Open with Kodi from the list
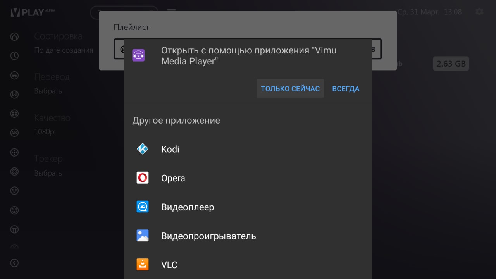 click(x=248, y=149)
